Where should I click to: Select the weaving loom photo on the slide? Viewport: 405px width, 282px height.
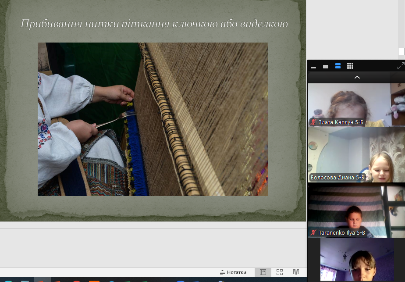coord(153,119)
